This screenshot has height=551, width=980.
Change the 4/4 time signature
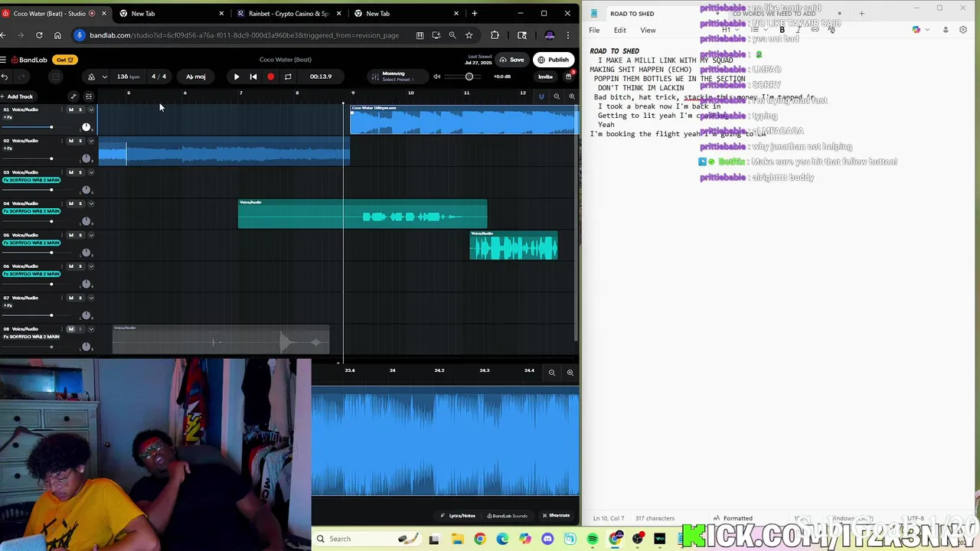point(158,77)
